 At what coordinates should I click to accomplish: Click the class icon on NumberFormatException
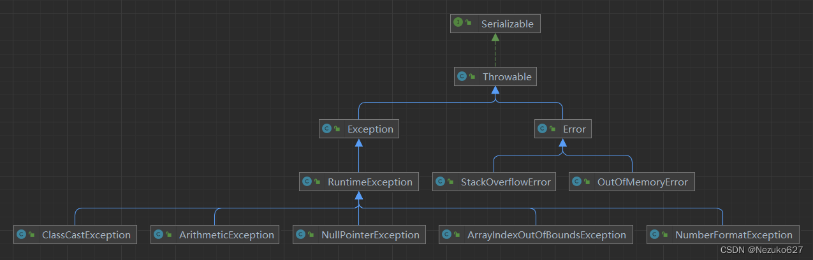[x=655, y=235]
